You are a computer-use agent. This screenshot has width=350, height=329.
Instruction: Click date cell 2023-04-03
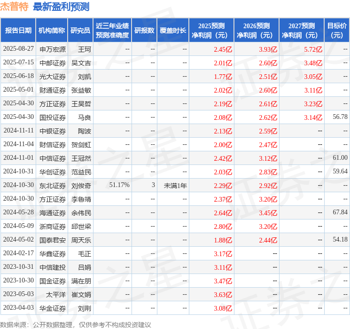click(18, 308)
